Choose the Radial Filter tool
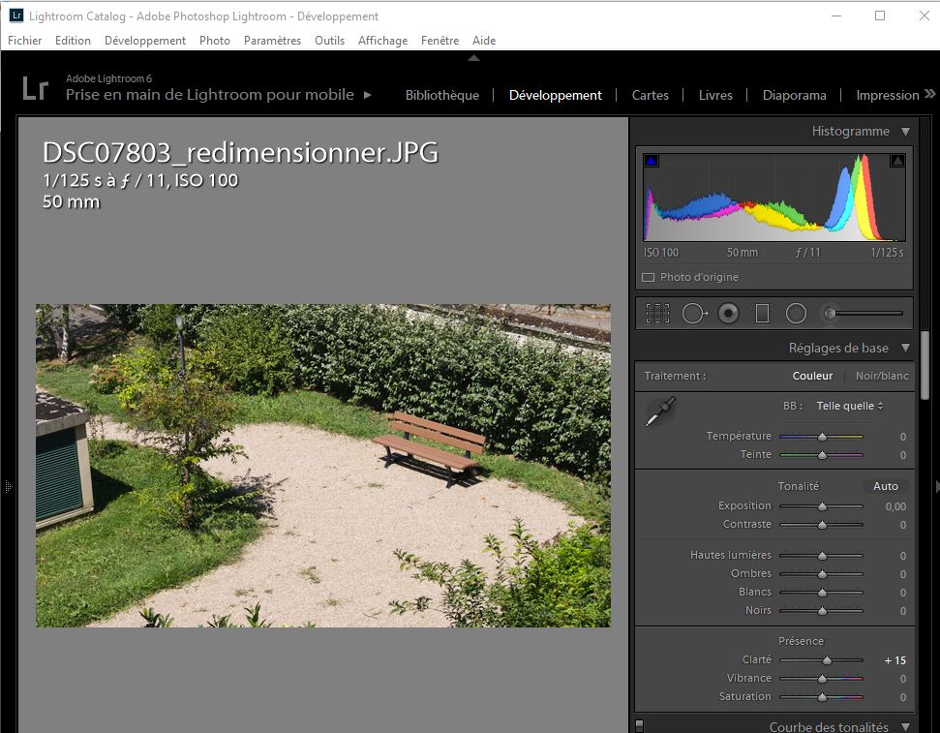 pyautogui.click(x=796, y=313)
